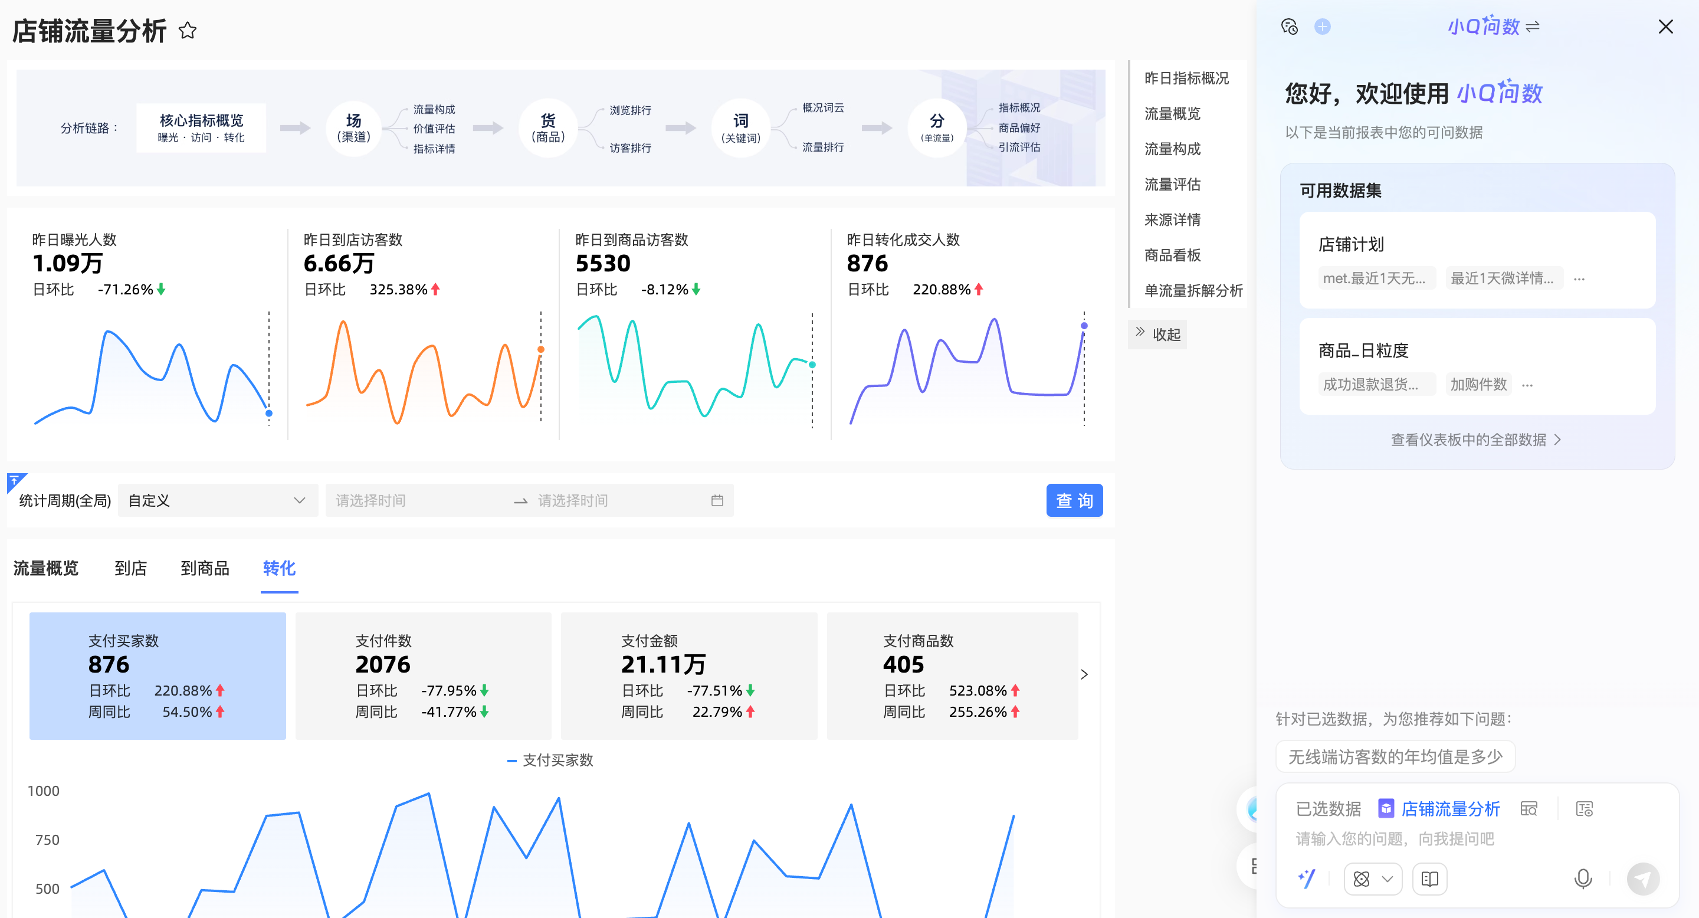Start a new conversation with the plus icon
This screenshot has width=1699, height=918.
(1323, 27)
